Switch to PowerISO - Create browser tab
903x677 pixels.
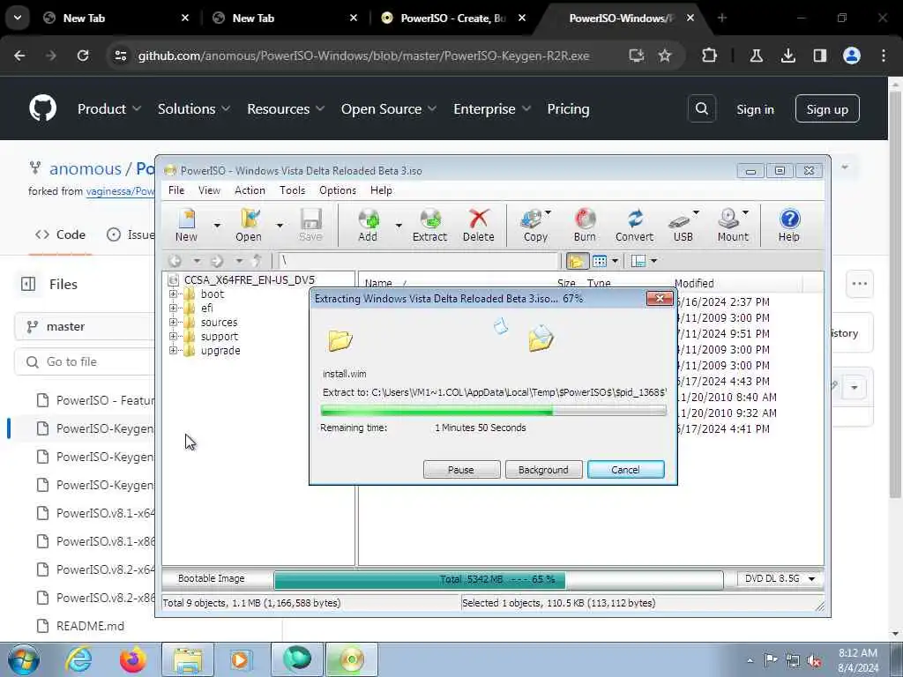tap(452, 18)
